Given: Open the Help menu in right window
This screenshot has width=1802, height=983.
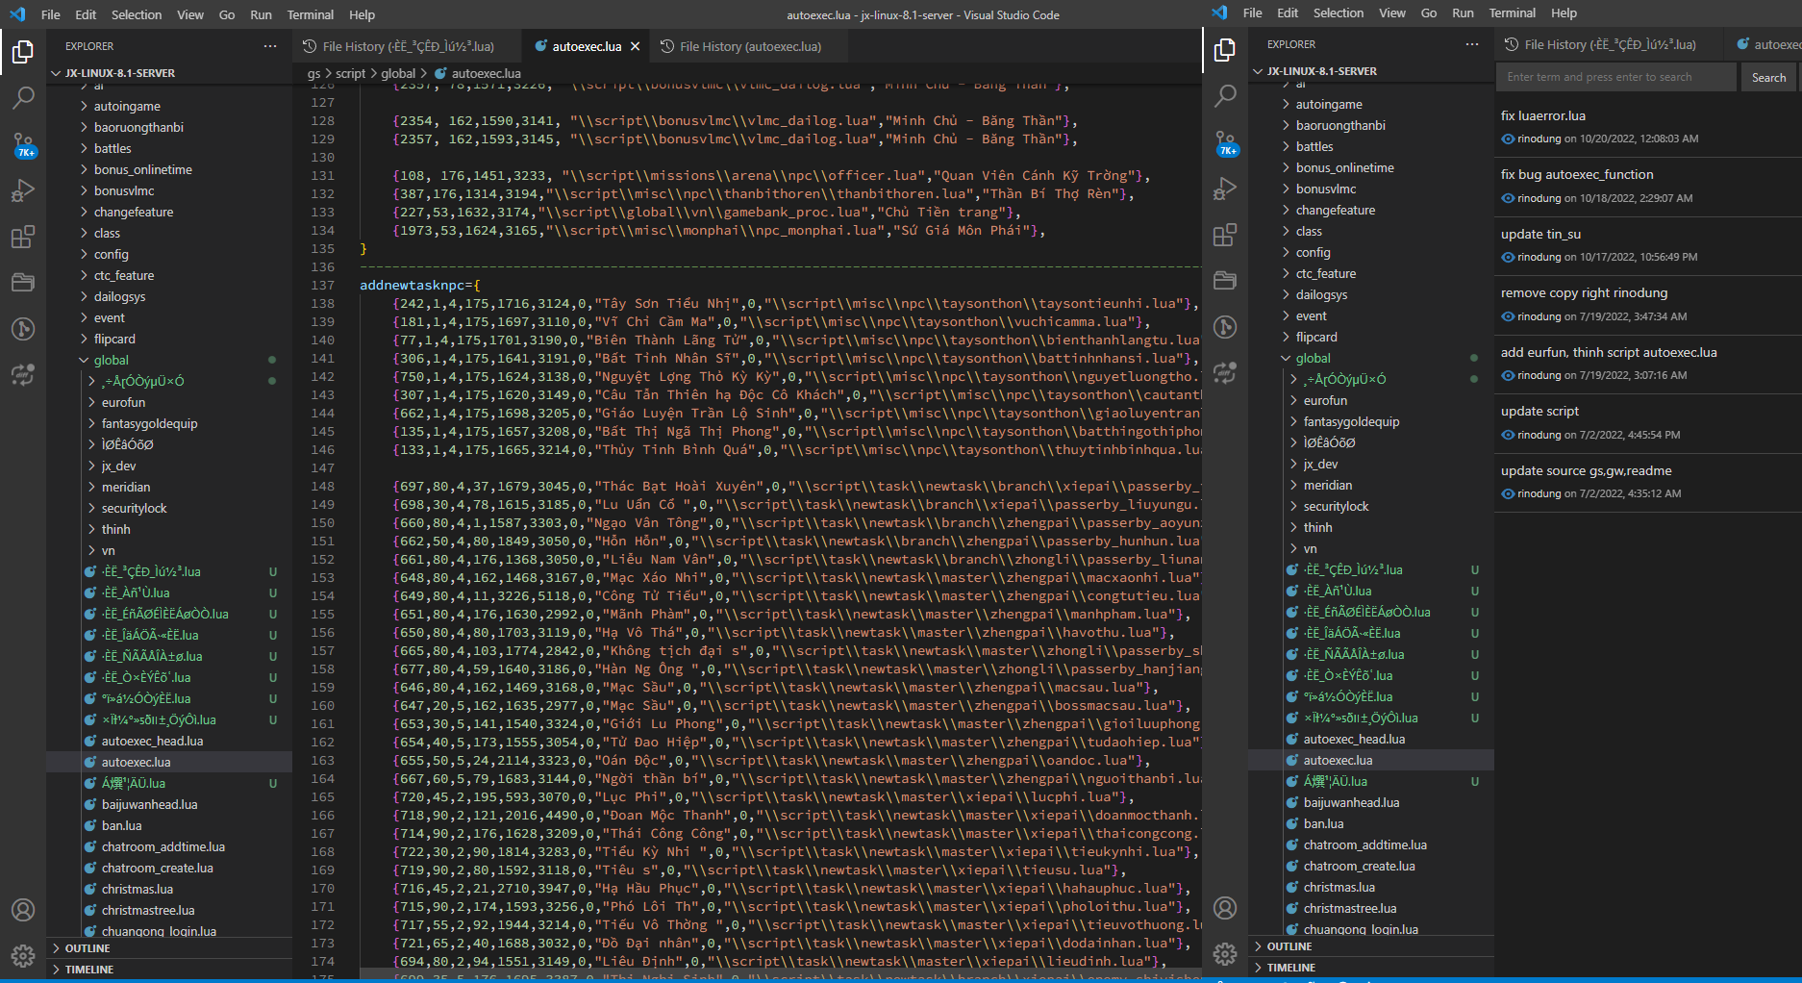Looking at the screenshot, I should coord(1564,13).
